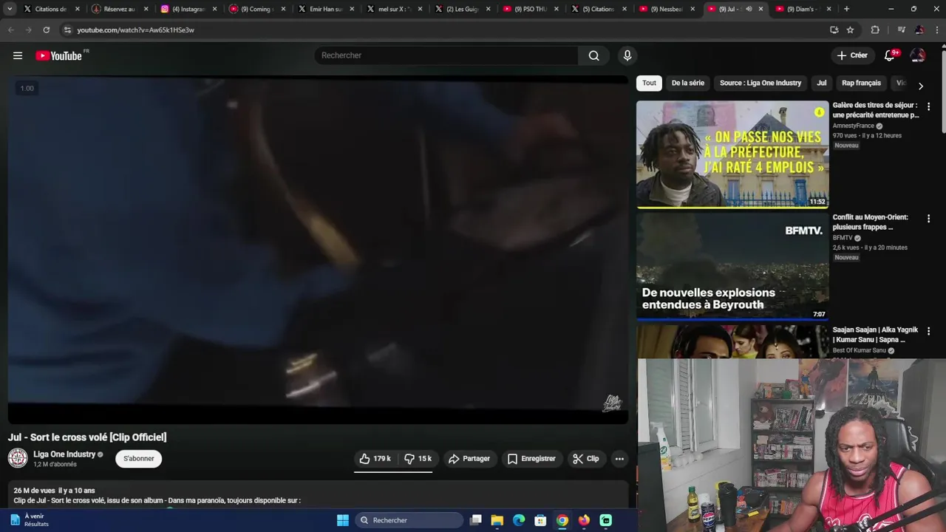Go back in browser history
The width and height of the screenshot is (946, 532).
10,30
